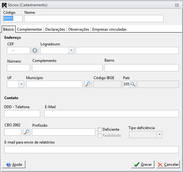
Task: Toggle the Reabilitado checkbox
Action: click(100, 135)
